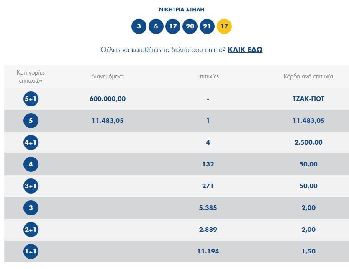Click the yellow Joker number 17 ball
The height and width of the screenshot is (269, 349).
[224, 26]
